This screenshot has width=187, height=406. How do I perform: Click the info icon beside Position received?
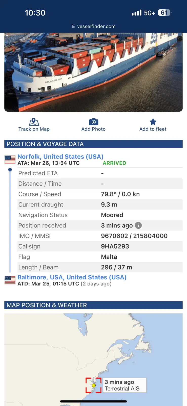(x=138, y=225)
